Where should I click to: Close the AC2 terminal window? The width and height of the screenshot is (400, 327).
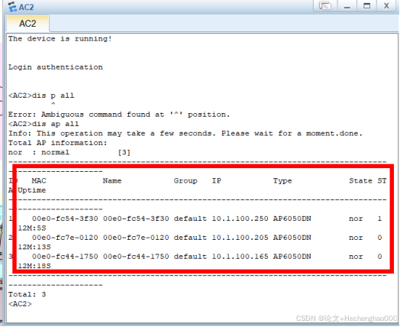coord(386,5)
